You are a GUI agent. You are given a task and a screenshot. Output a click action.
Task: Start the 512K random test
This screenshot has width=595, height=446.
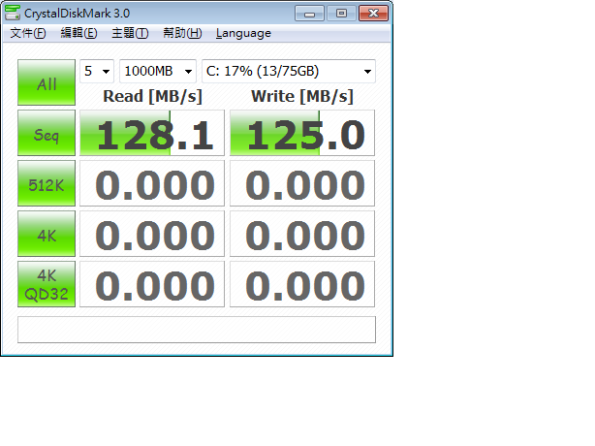point(47,183)
